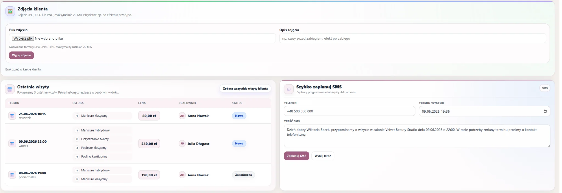Click AN avatar in the 25.06.2026 row
The height and width of the screenshot is (193, 562).
click(x=182, y=116)
